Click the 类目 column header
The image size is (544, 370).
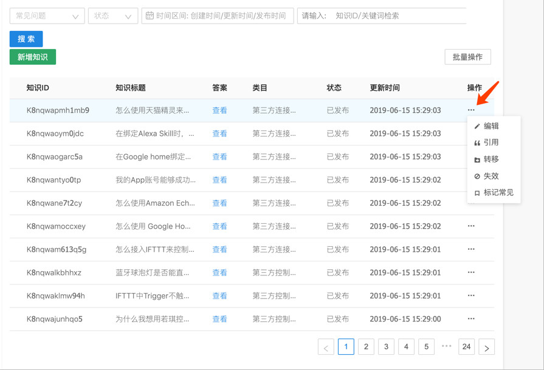pyautogui.click(x=260, y=88)
